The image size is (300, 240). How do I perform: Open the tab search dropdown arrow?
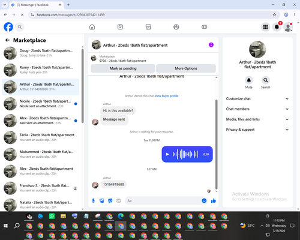pyautogui.click(x=5, y=5)
